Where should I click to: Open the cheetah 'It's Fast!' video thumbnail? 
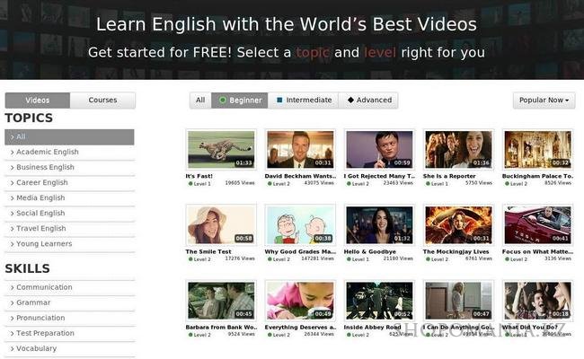[220, 150]
